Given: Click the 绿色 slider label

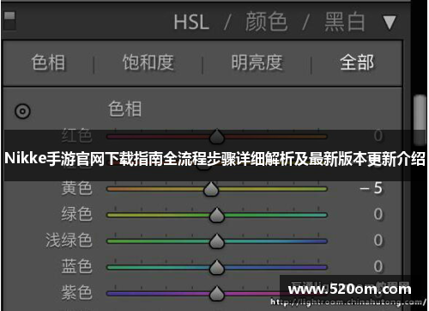Looking at the screenshot, I should pos(76,214).
